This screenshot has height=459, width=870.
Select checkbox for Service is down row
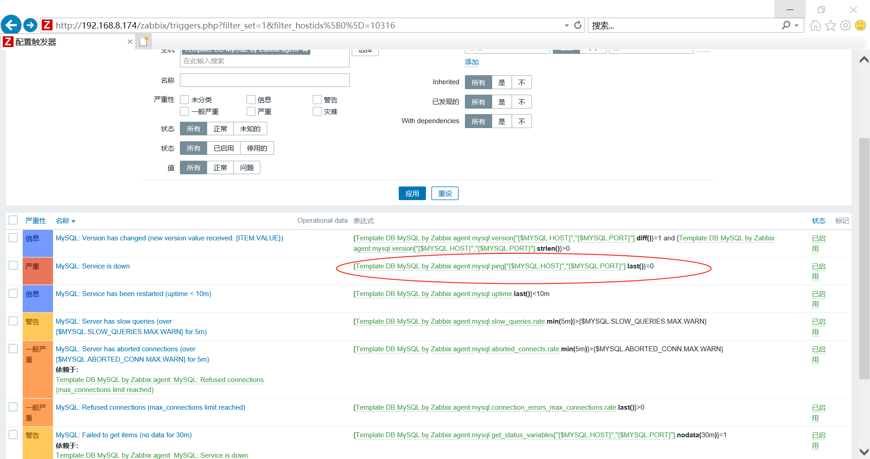click(x=13, y=265)
